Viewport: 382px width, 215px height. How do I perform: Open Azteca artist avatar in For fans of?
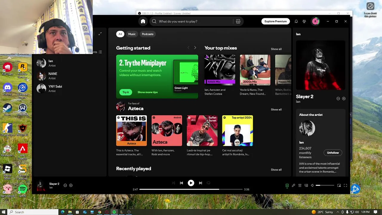pos(121,106)
